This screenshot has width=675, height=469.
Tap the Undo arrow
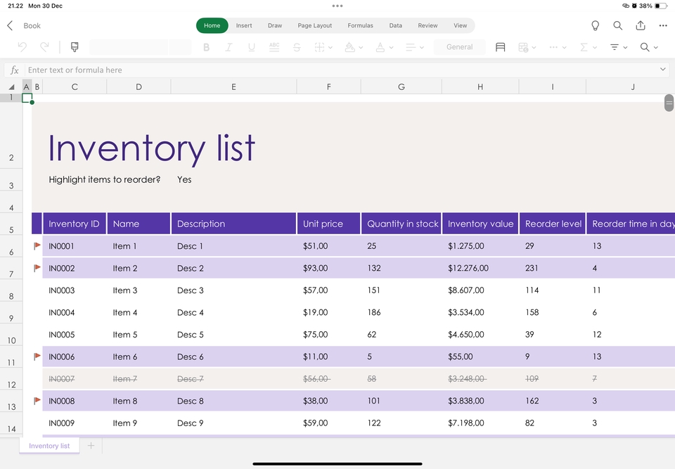tap(22, 47)
